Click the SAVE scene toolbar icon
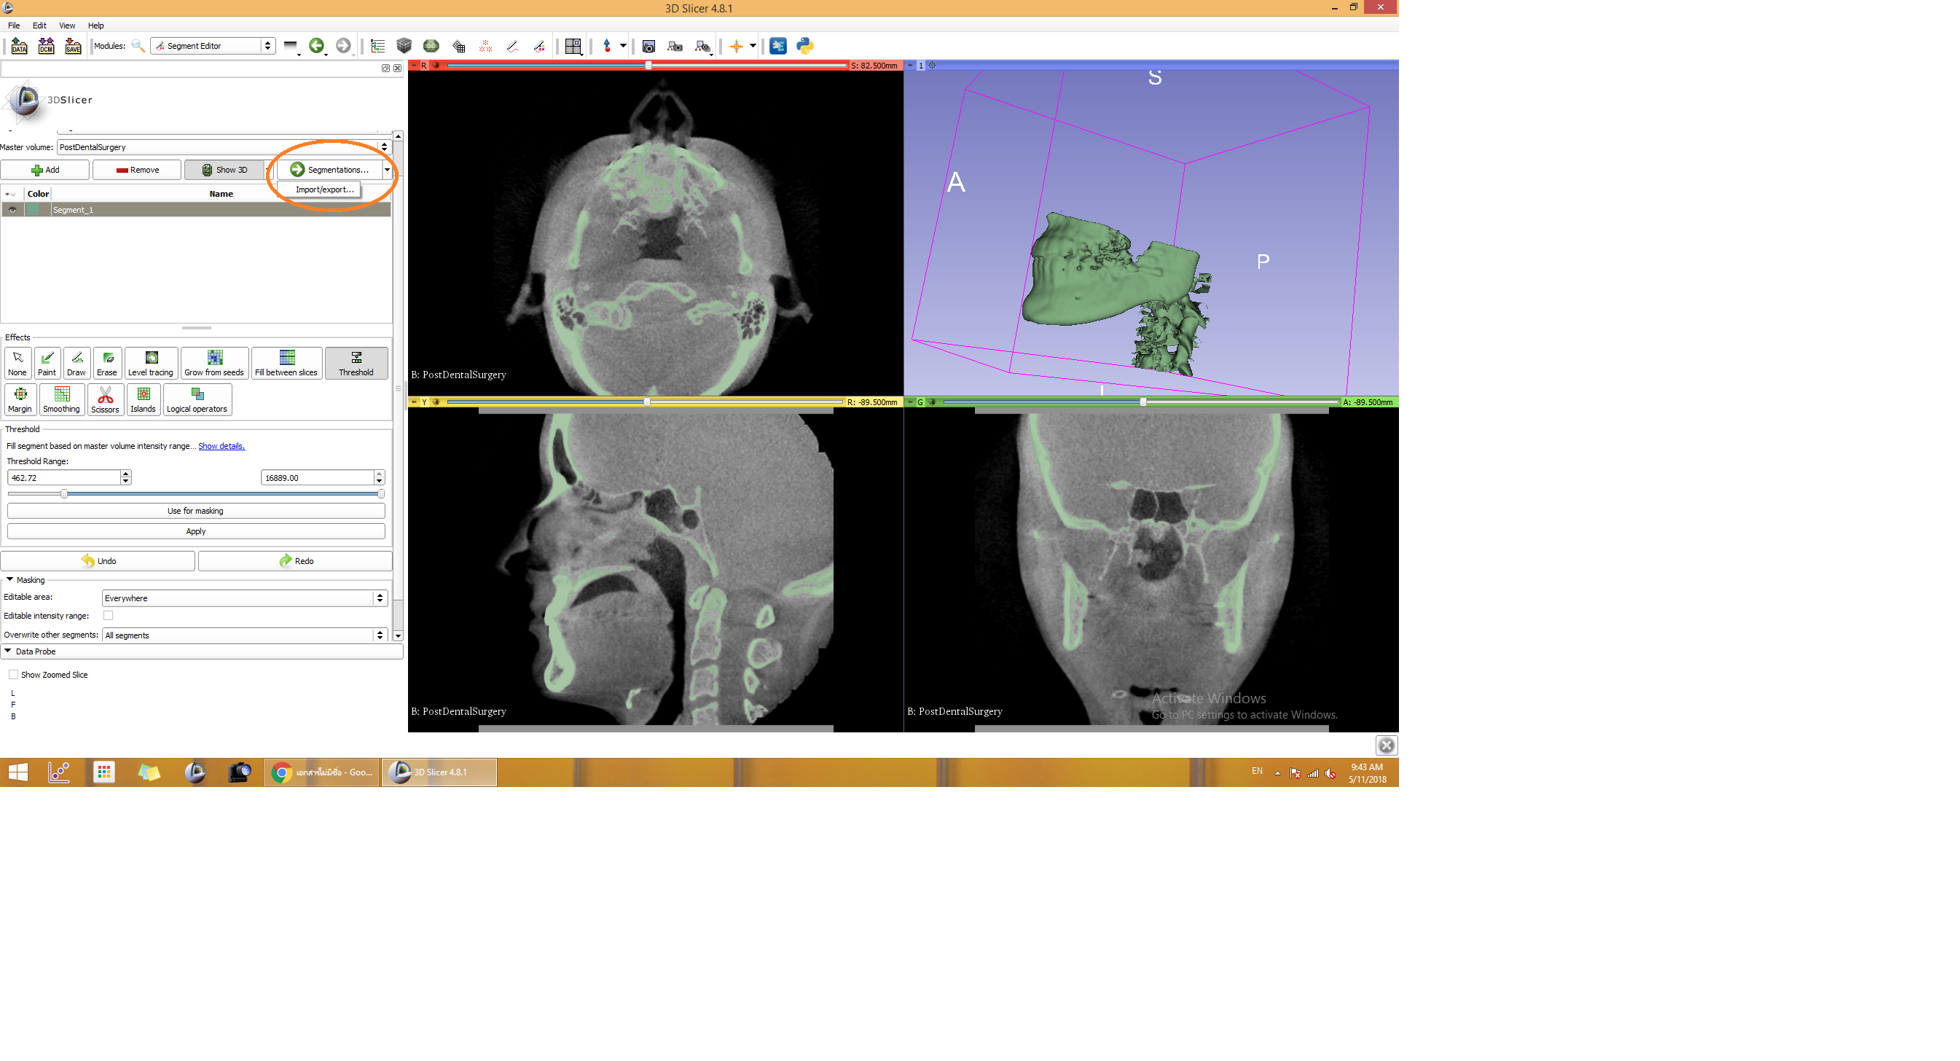This screenshot has height=1061, width=1960. (73, 47)
